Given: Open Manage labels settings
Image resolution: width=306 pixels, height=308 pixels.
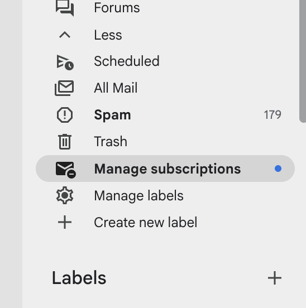Looking at the screenshot, I should [165, 196].
